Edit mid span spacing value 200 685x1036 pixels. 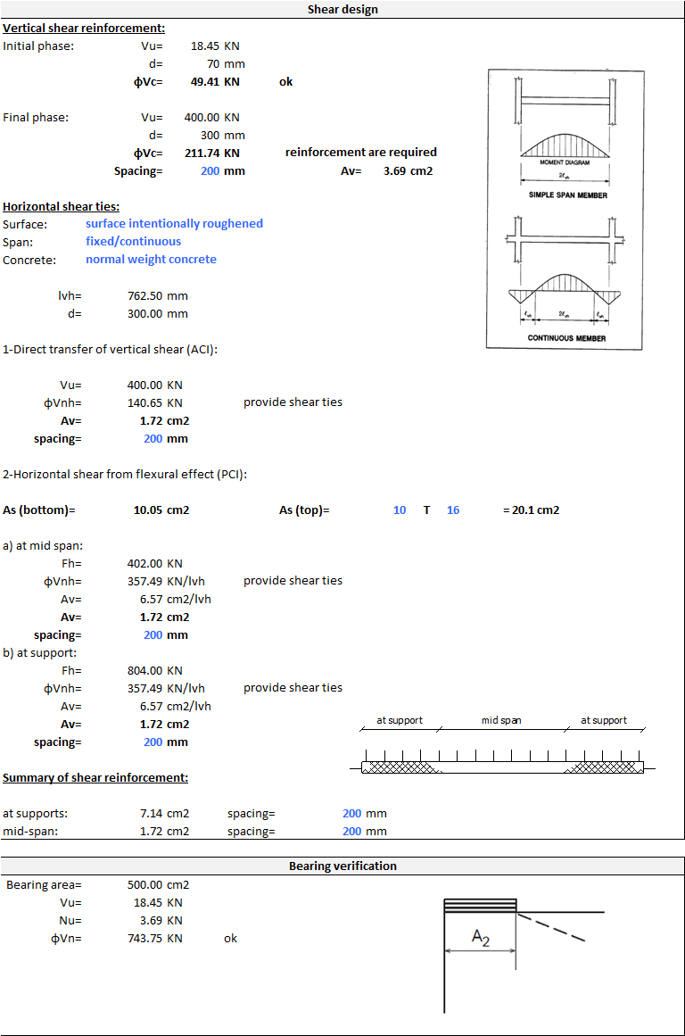click(153, 635)
